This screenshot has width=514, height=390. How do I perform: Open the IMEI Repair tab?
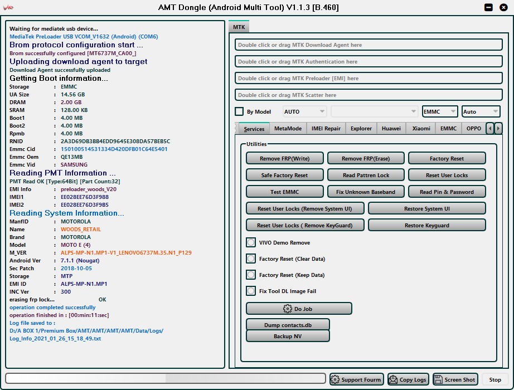tap(326, 129)
